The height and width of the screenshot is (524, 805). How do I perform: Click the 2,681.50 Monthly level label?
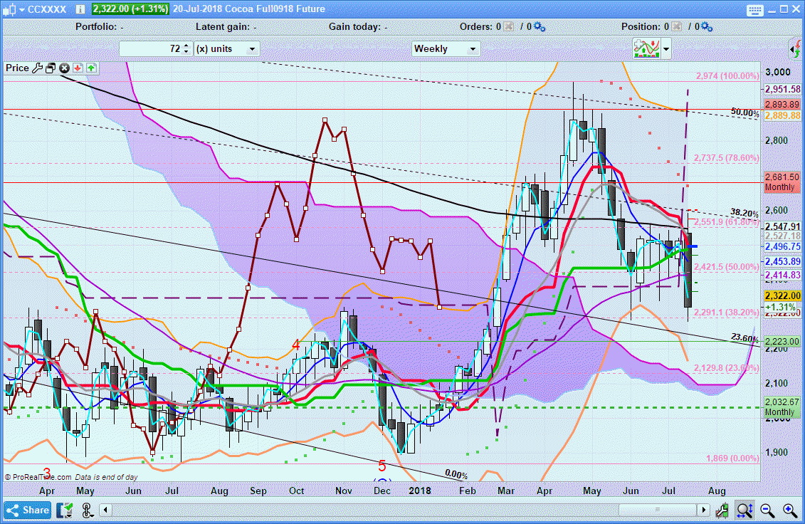click(x=782, y=182)
